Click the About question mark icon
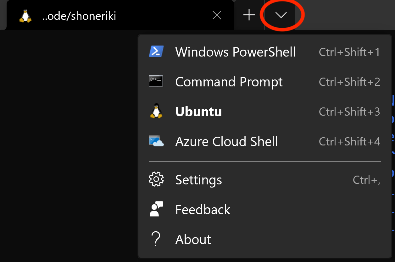 coord(156,239)
